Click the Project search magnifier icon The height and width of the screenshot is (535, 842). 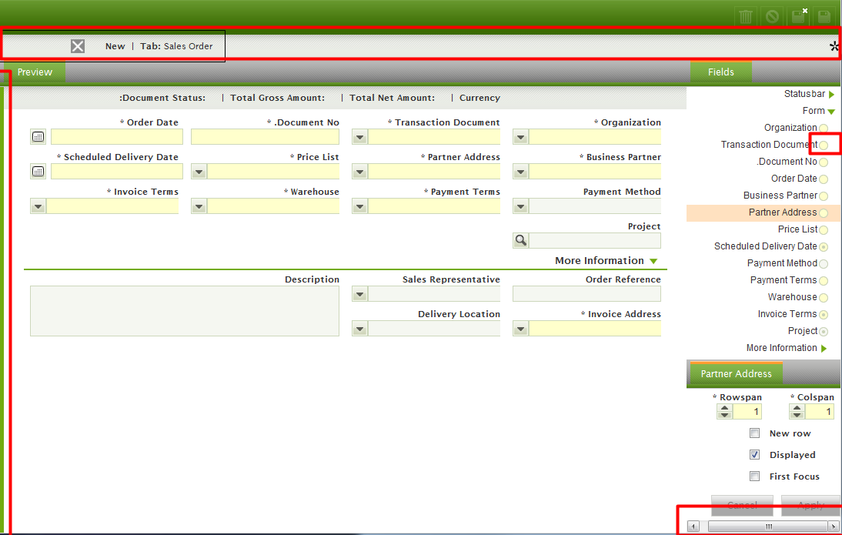coord(521,240)
